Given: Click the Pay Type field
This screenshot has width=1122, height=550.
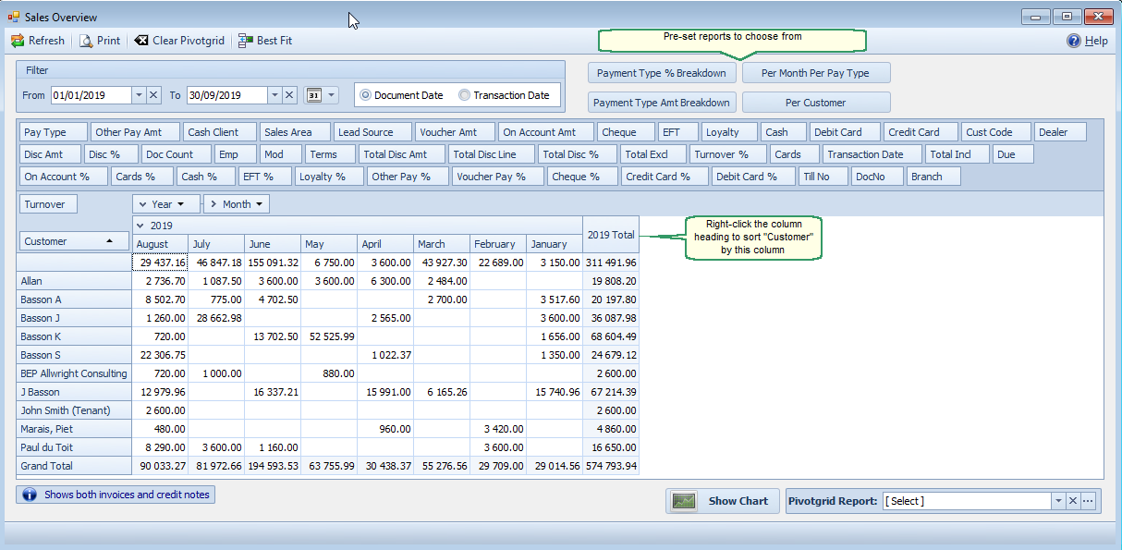Looking at the screenshot, I should click(x=54, y=132).
